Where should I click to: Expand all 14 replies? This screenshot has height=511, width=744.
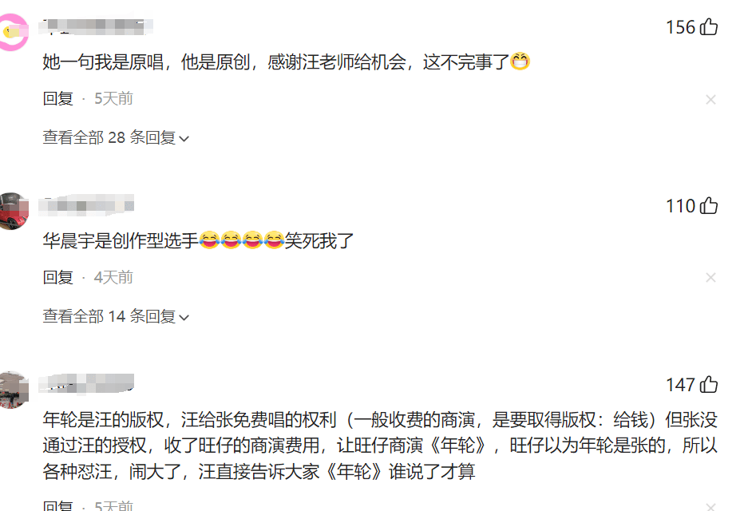click(116, 316)
